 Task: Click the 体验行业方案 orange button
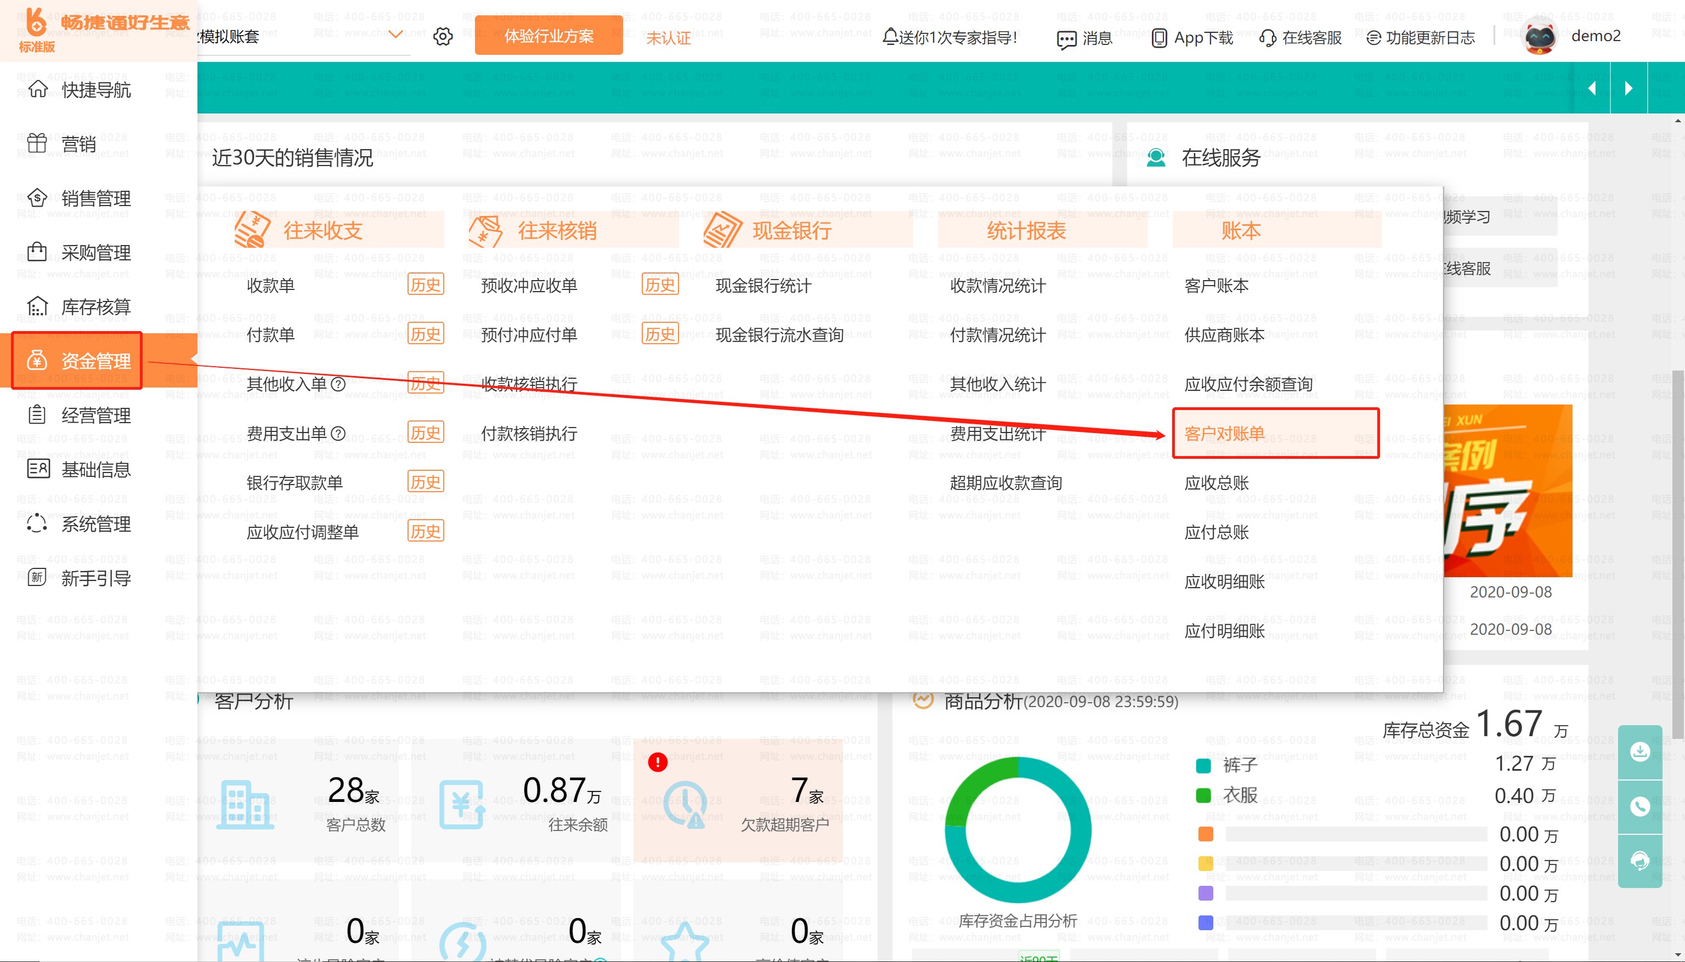pyautogui.click(x=548, y=36)
